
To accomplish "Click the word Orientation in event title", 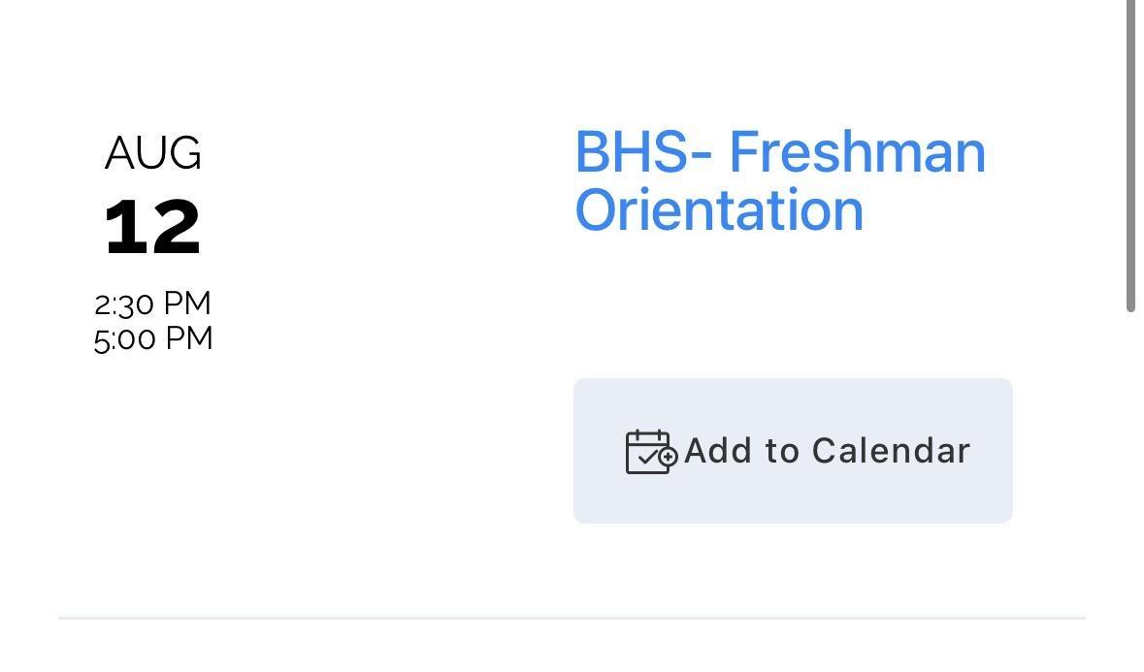I will (719, 210).
